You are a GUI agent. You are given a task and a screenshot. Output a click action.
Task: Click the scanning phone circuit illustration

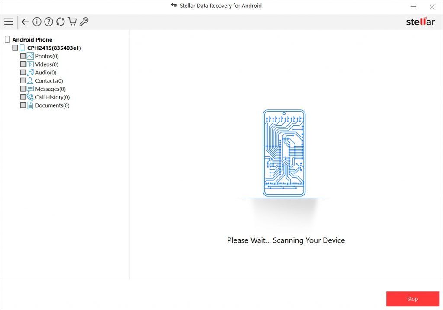pyautogui.click(x=284, y=153)
